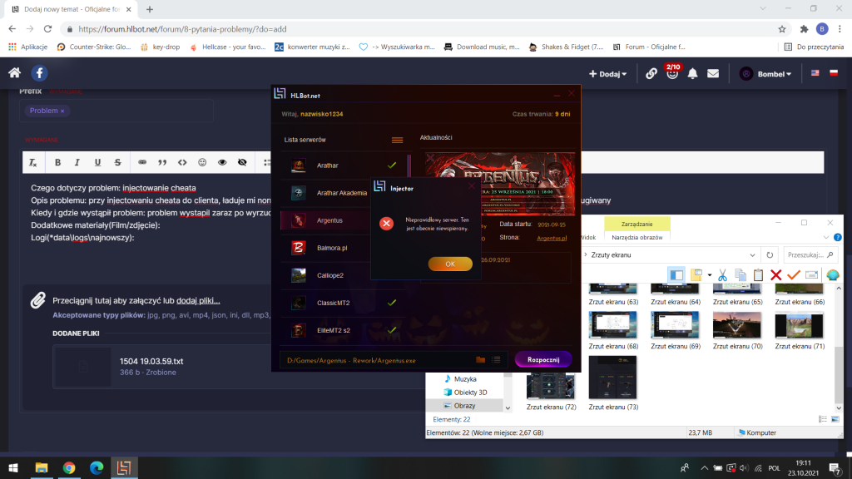Image resolution: width=852 pixels, height=479 pixels.
Task: Open the Lista serwerów hamburger menu
Action: (x=397, y=140)
